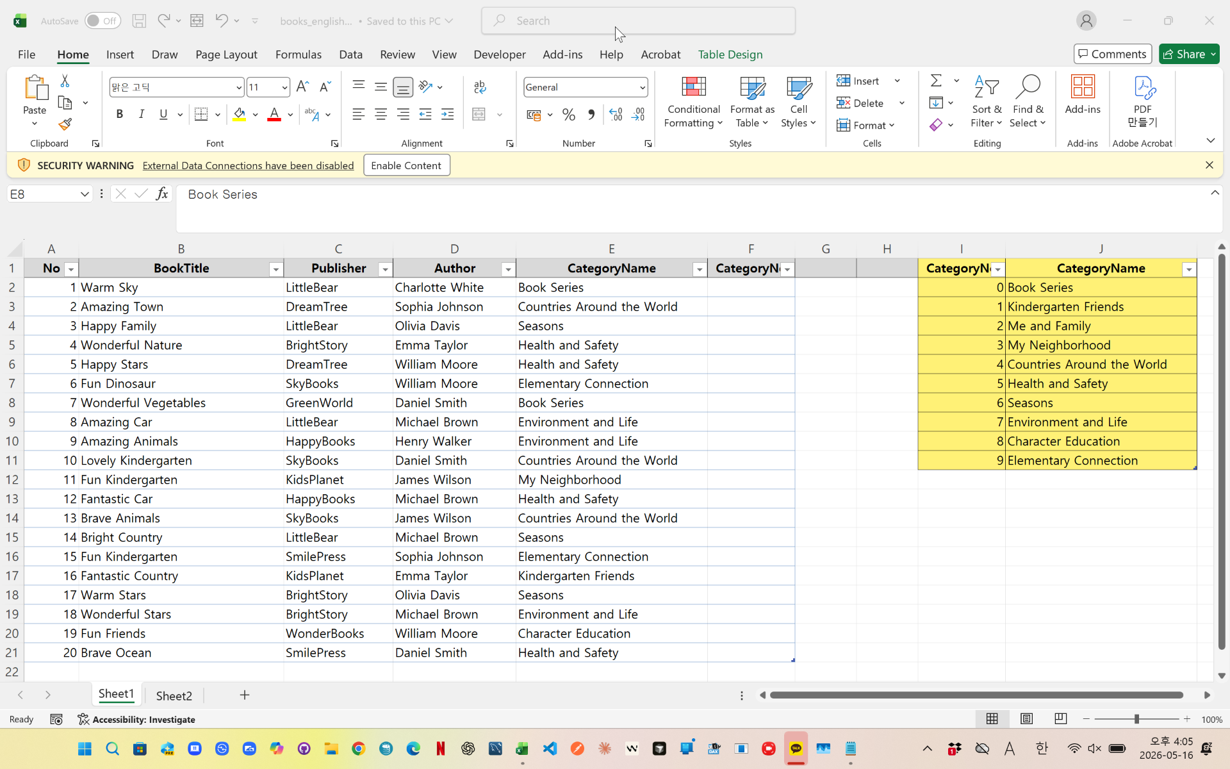The image size is (1230, 769).
Task: Click the Create PDF Acrobat icon
Action: pos(1142,101)
